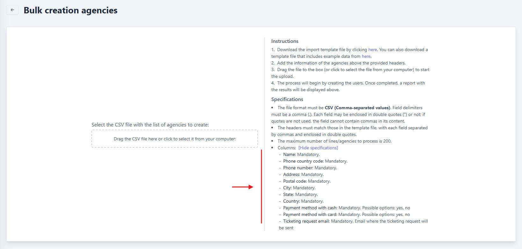Screen dimensions: 522x249
Task: Open the example data template 'here' link
Action: point(366,56)
